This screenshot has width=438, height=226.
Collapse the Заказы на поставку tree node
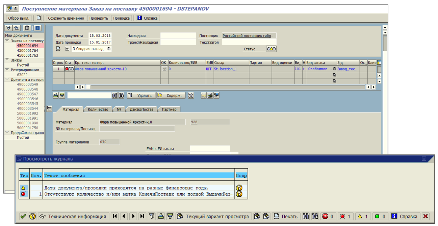point(7,41)
